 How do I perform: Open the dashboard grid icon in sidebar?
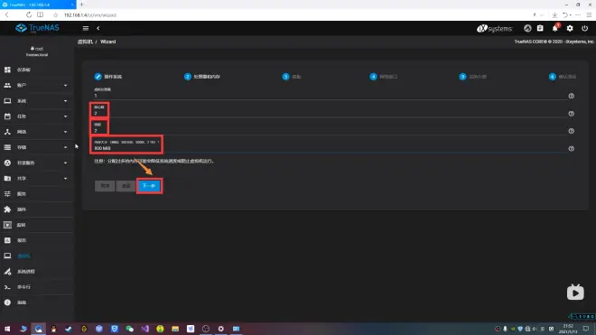7,70
